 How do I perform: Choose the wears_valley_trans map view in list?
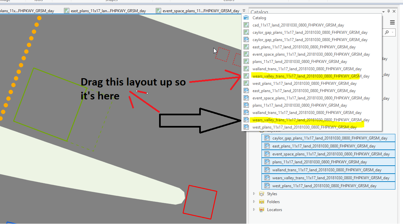[312, 76]
